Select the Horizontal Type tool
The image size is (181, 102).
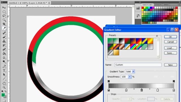click(4, 71)
